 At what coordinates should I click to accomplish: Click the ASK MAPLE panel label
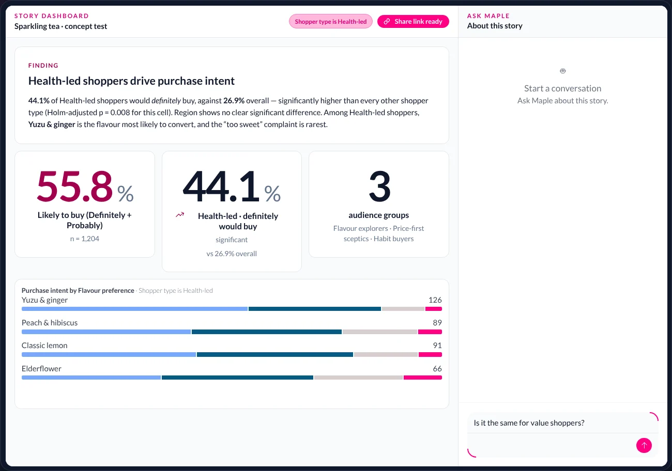coord(488,16)
